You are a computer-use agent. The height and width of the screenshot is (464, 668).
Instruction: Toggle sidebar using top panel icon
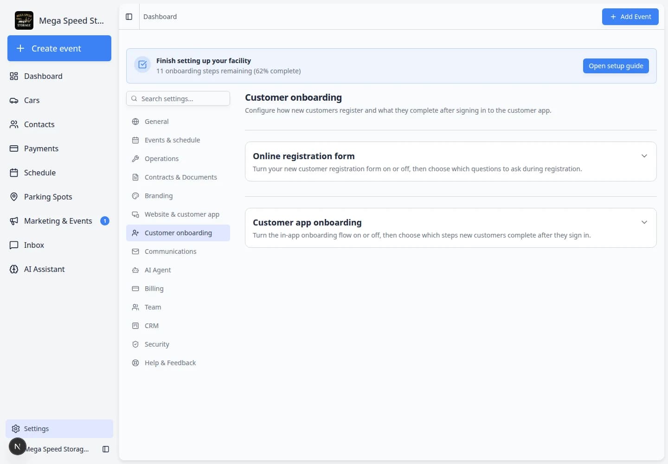(x=129, y=17)
